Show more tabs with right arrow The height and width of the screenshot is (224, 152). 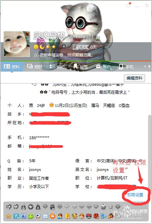click(149, 66)
